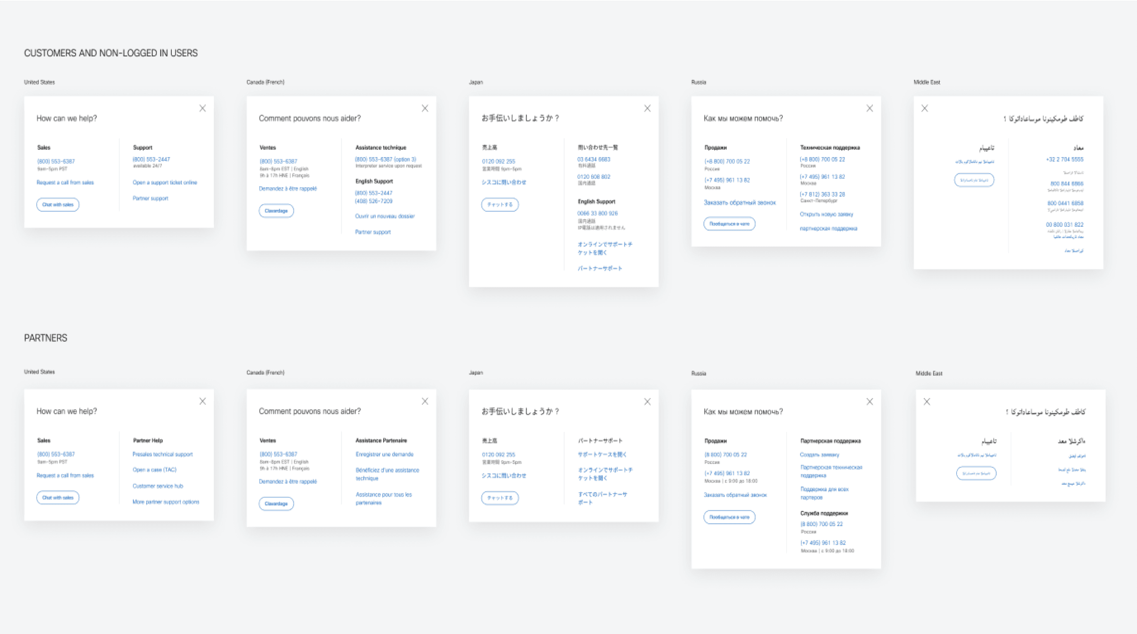Viewport: 1137px width, 634px height.
Task: Close the Customers Middle East dialog
Action: click(925, 108)
